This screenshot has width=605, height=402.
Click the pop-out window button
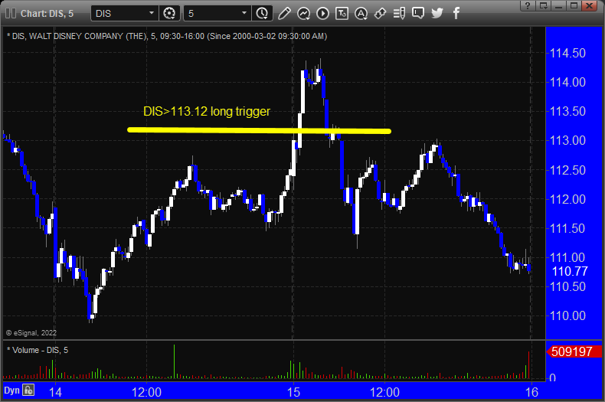[x=543, y=5]
